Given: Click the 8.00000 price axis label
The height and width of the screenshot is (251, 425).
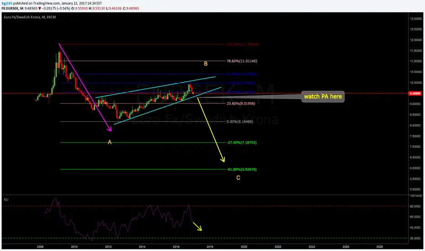Looking at the screenshot, I should [x=416, y=125].
